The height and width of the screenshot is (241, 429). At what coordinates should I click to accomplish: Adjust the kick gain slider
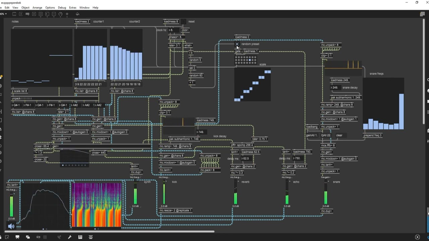(x=164, y=192)
